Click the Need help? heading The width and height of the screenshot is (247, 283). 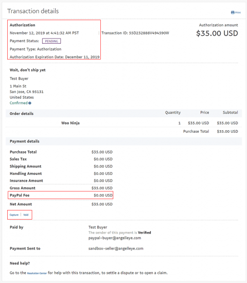(20, 263)
